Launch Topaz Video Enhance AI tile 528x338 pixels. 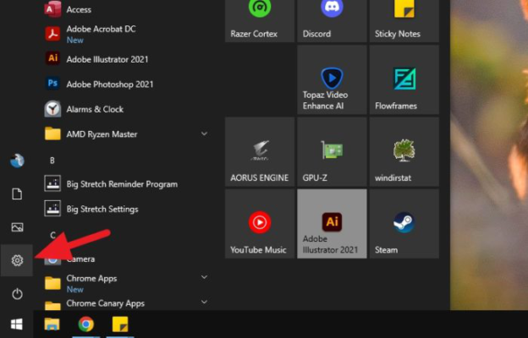(x=332, y=79)
